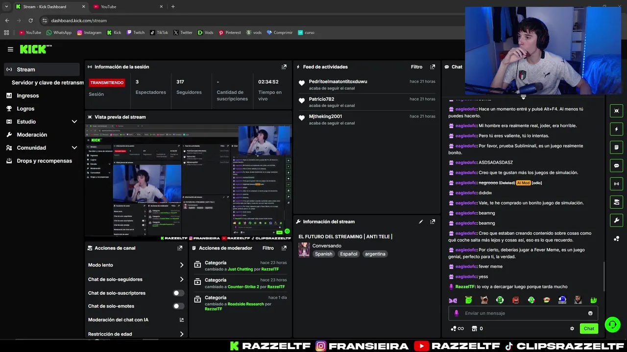Viewport: 627px width, 352px height.
Task: Click the three-dots icon below the wrench
Action: tap(617, 239)
